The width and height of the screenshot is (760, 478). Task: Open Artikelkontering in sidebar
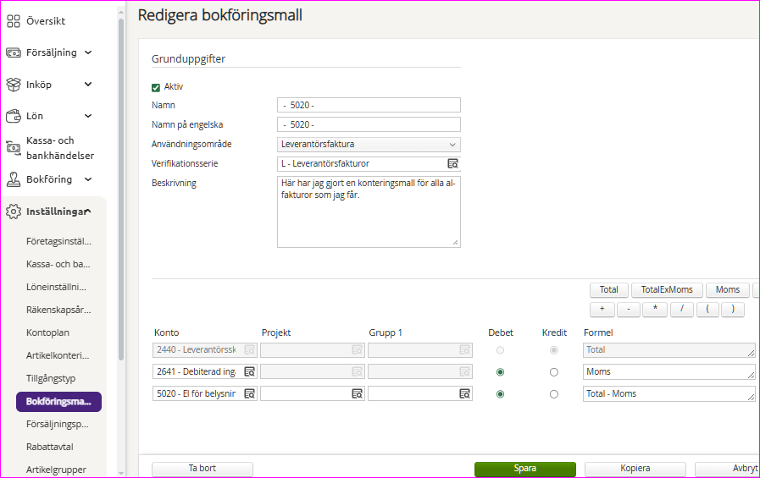pyautogui.click(x=58, y=355)
